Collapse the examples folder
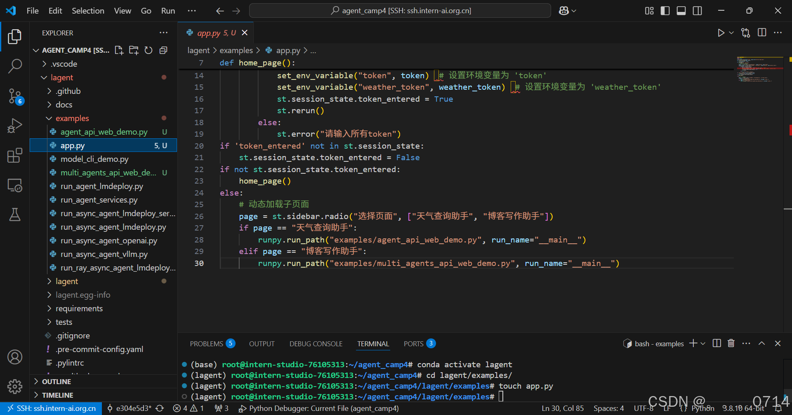 tap(104, 118)
